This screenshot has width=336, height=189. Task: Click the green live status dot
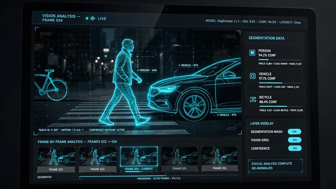pyautogui.click(x=87, y=19)
